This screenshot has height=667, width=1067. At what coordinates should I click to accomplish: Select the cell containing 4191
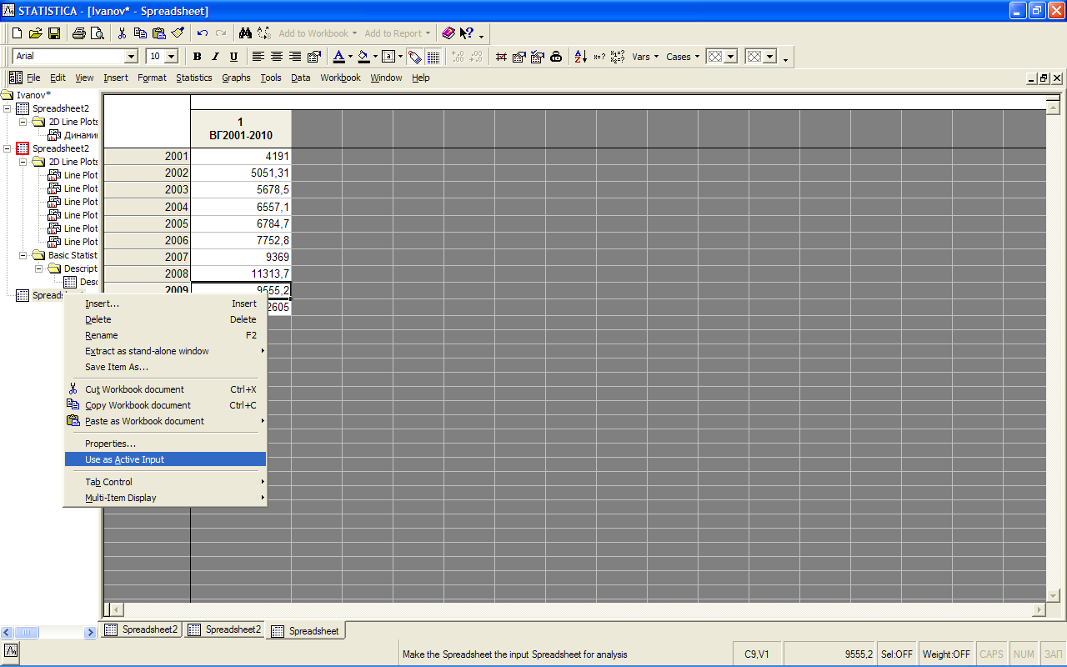pos(241,156)
